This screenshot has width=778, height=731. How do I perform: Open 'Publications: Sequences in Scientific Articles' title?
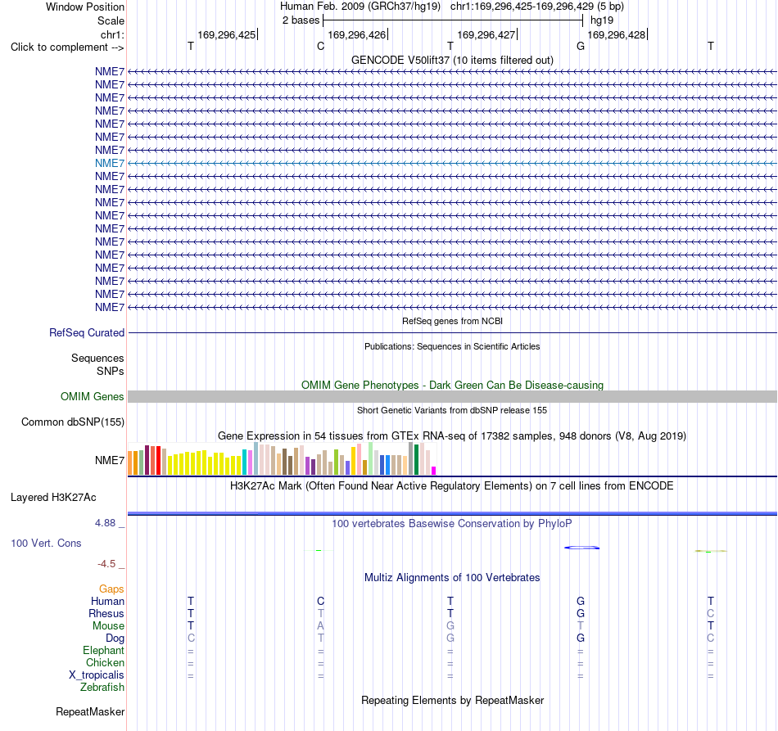coord(452,346)
